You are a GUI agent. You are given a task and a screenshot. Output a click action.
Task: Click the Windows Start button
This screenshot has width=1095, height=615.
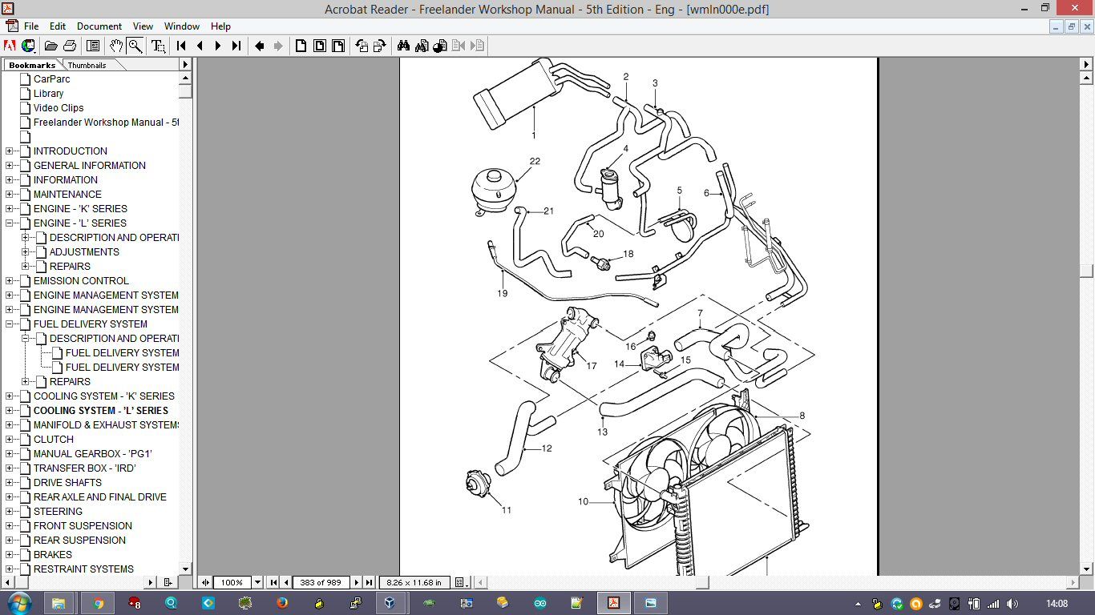coord(18,603)
